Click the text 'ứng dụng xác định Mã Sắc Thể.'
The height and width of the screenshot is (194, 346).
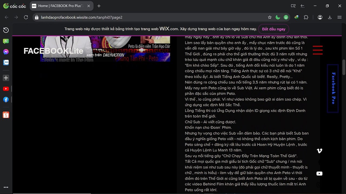(x=213, y=105)
